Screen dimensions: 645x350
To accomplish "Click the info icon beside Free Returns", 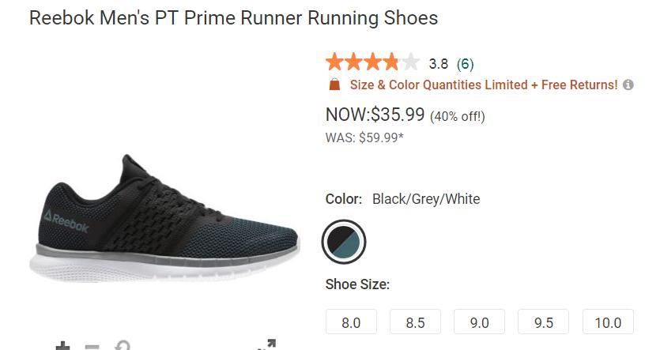I will [x=628, y=85].
